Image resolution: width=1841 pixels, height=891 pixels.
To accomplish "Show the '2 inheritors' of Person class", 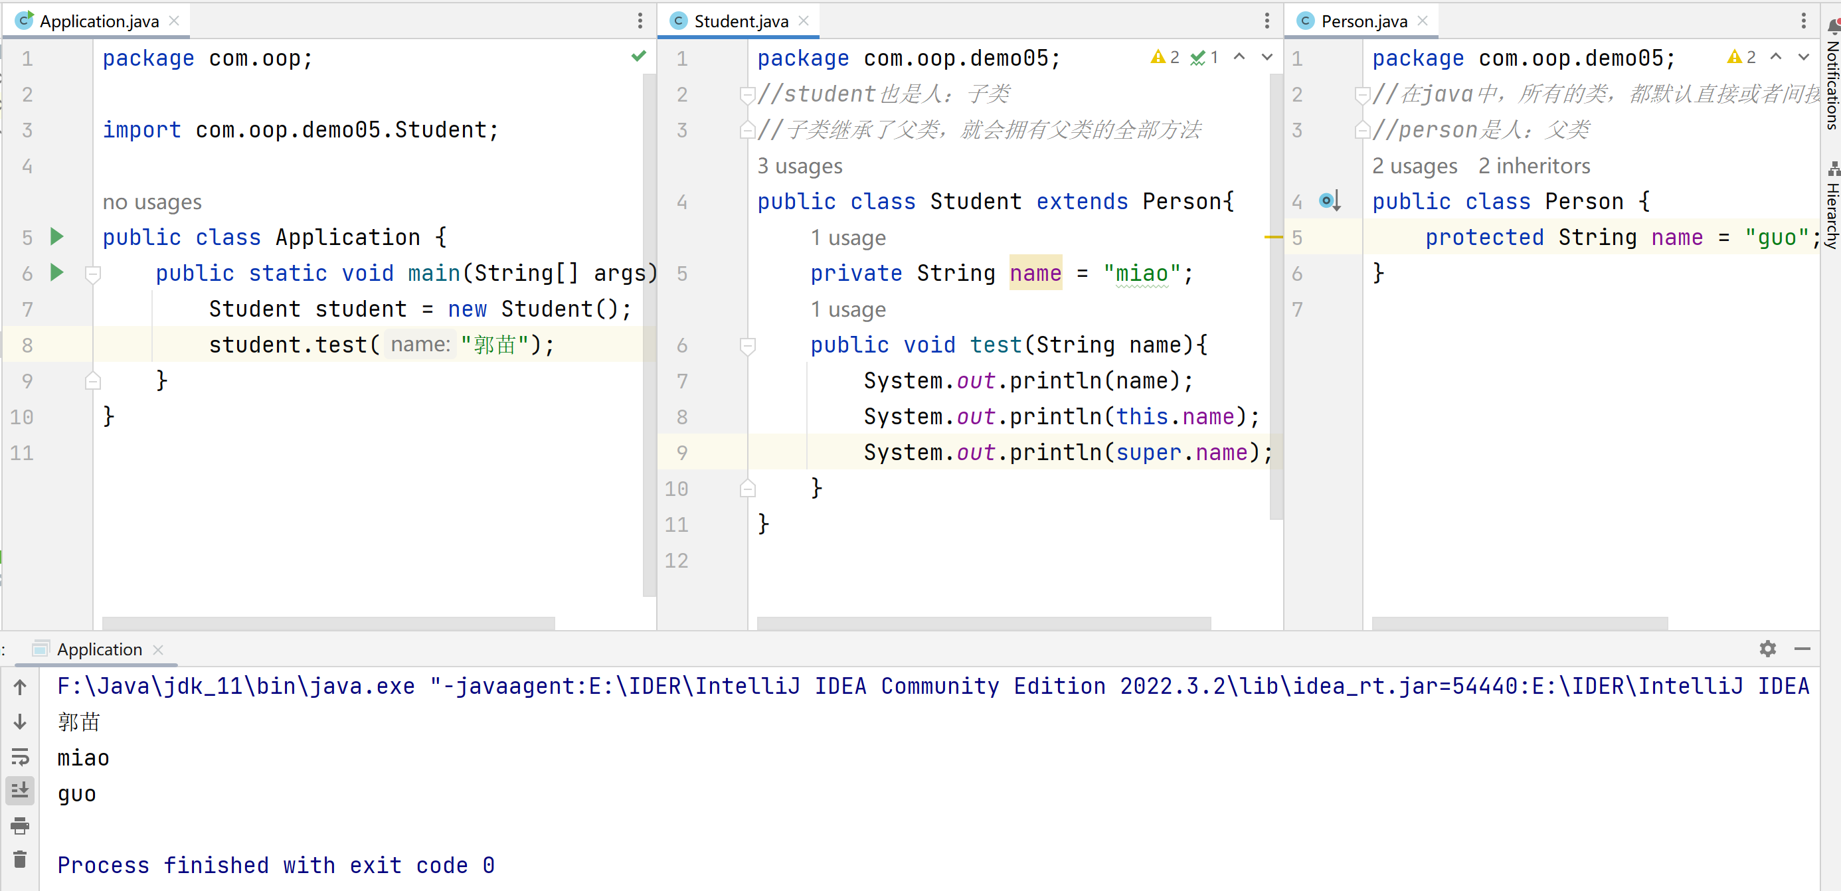I will 1534,166.
